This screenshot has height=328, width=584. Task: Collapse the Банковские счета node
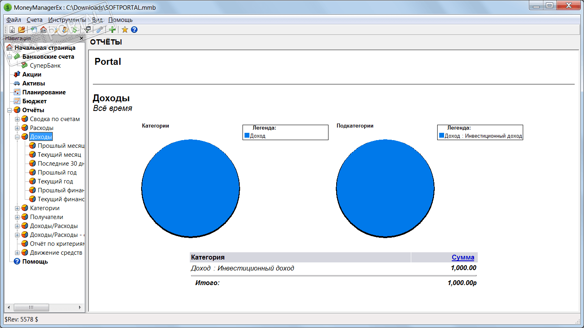[x=9, y=57]
